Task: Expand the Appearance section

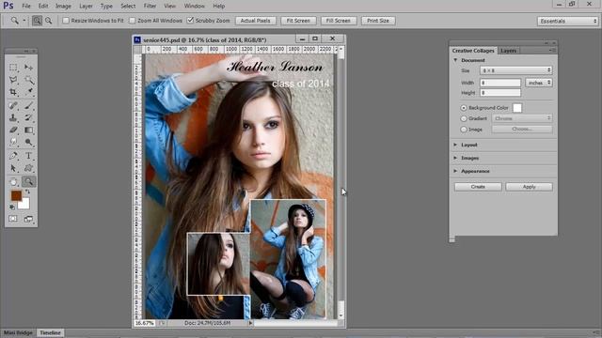Action: point(455,171)
